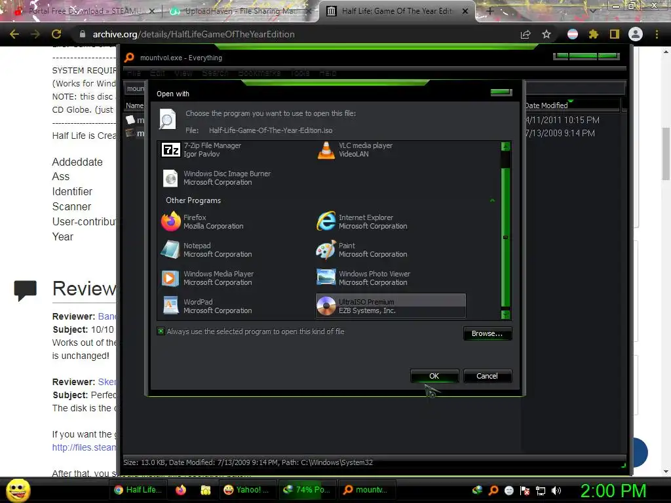Open mountv... Everything taskbar button

(x=366, y=490)
